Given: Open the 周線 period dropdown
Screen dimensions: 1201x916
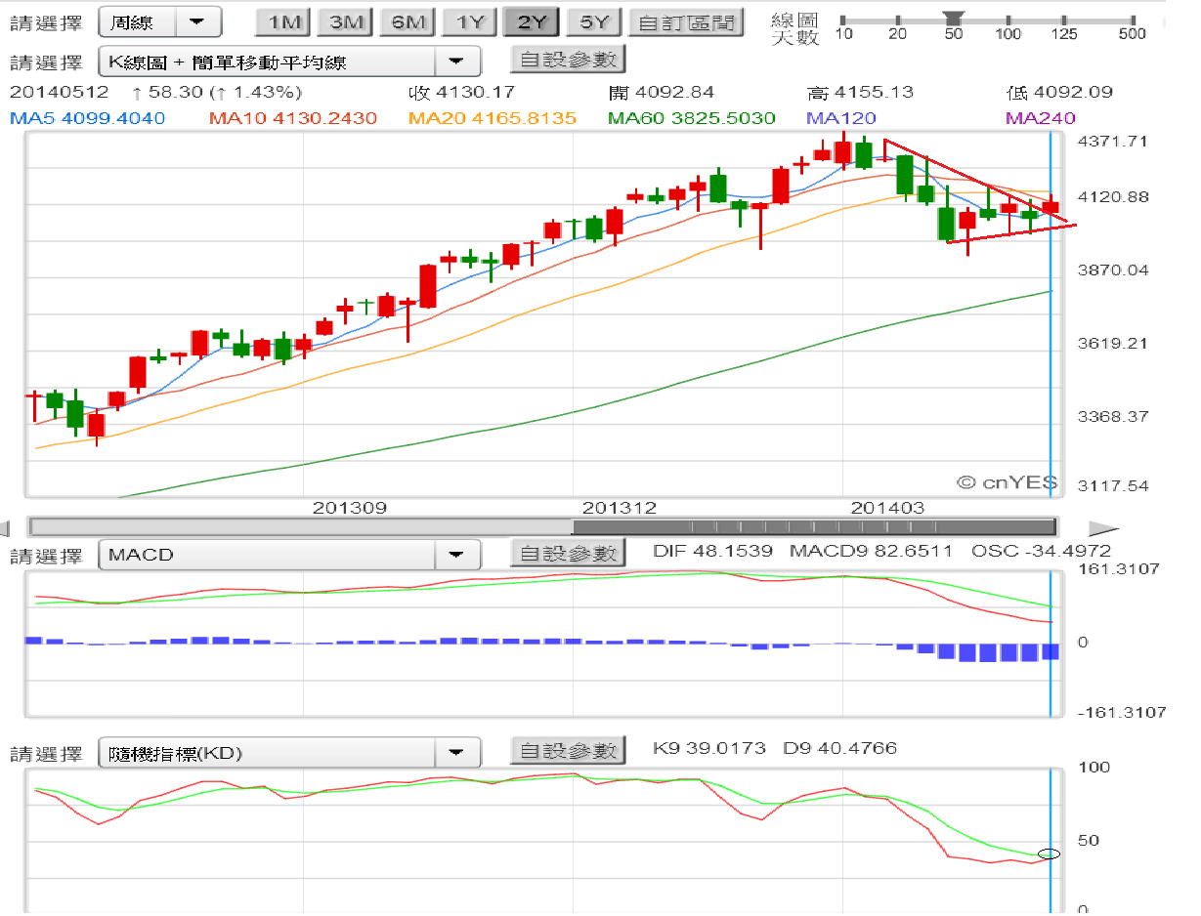Looking at the screenshot, I should (x=160, y=21).
